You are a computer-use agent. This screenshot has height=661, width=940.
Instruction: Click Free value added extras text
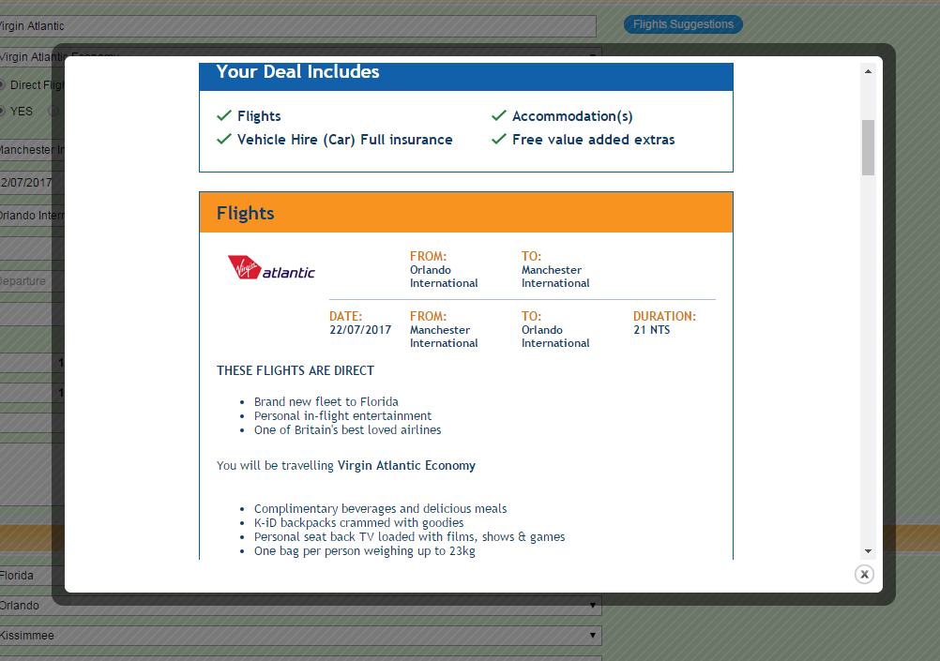click(594, 140)
